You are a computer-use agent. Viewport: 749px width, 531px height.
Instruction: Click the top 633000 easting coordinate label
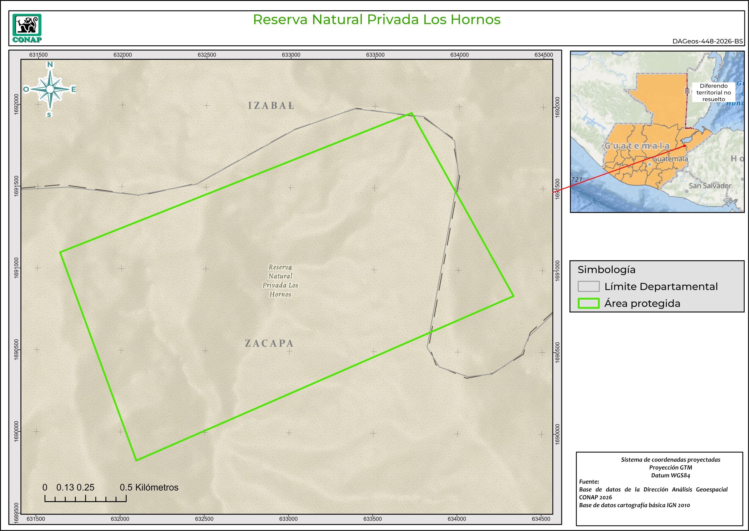tap(291, 55)
